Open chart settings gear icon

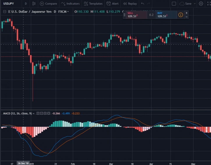pos(201,3)
